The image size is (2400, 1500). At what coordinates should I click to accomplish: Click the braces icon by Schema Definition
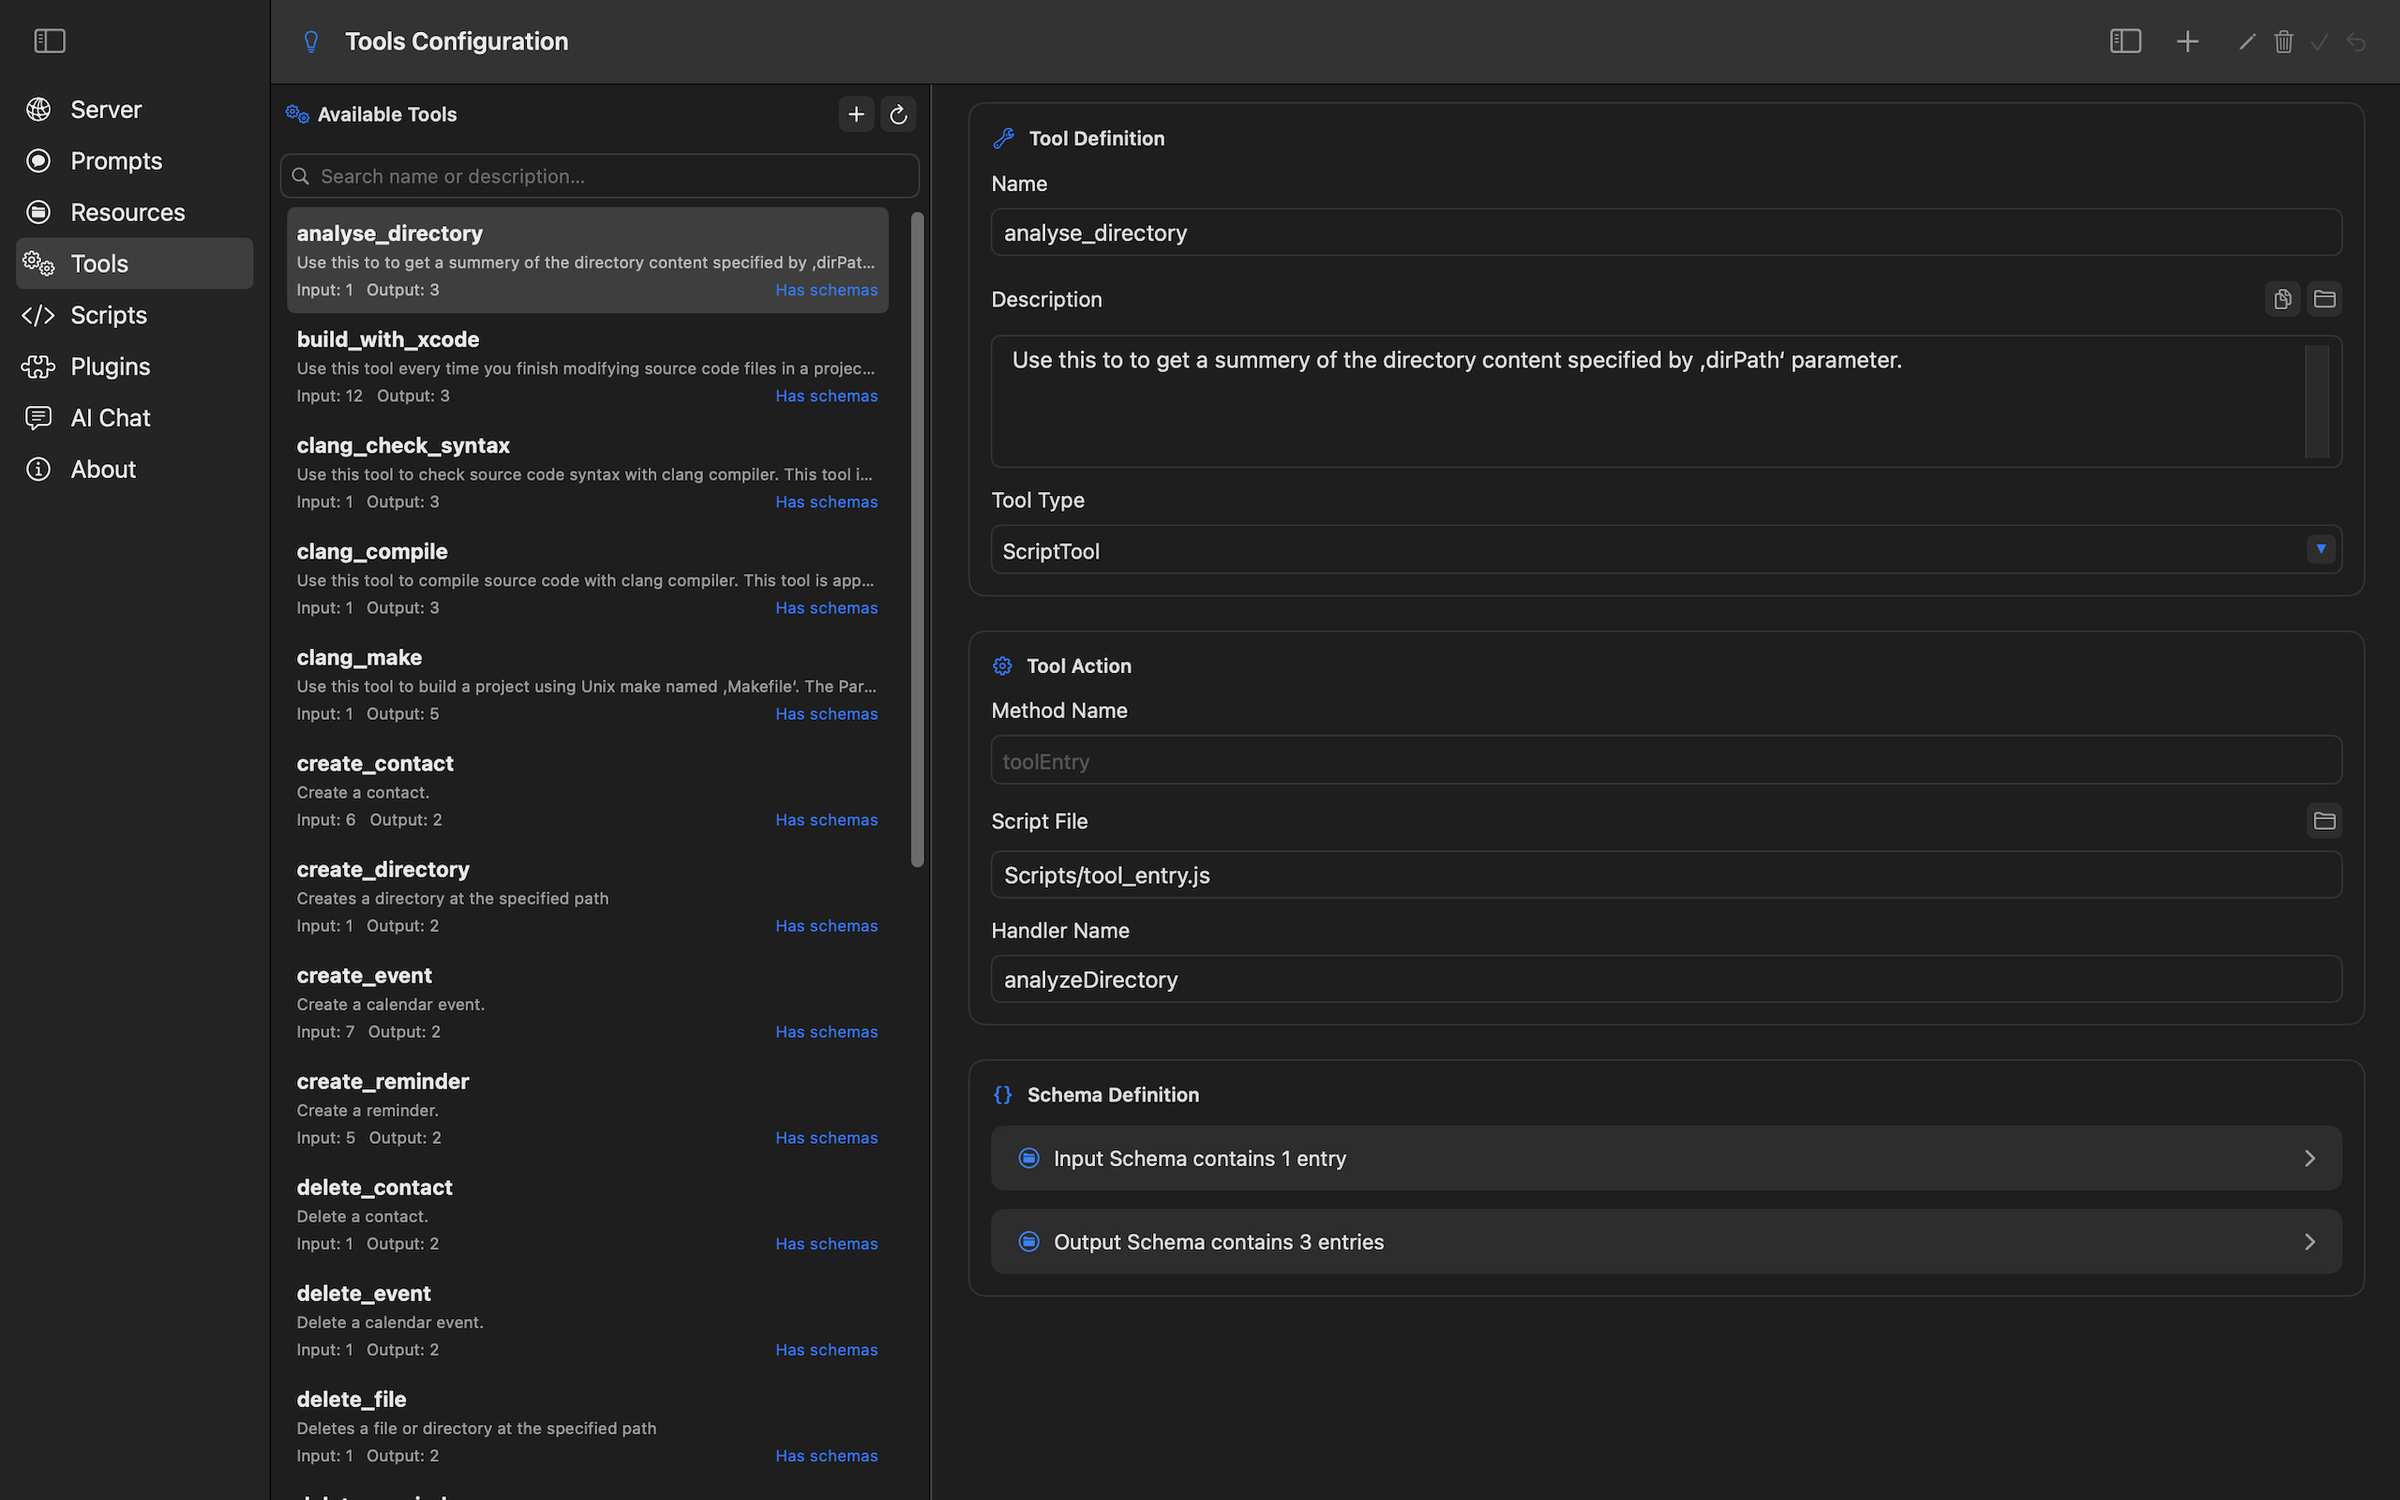(1002, 1094)
